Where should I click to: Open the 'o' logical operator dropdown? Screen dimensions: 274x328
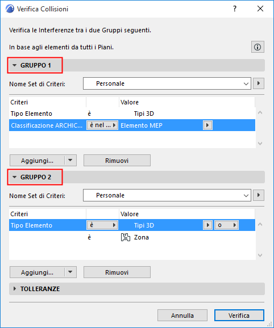226,225
